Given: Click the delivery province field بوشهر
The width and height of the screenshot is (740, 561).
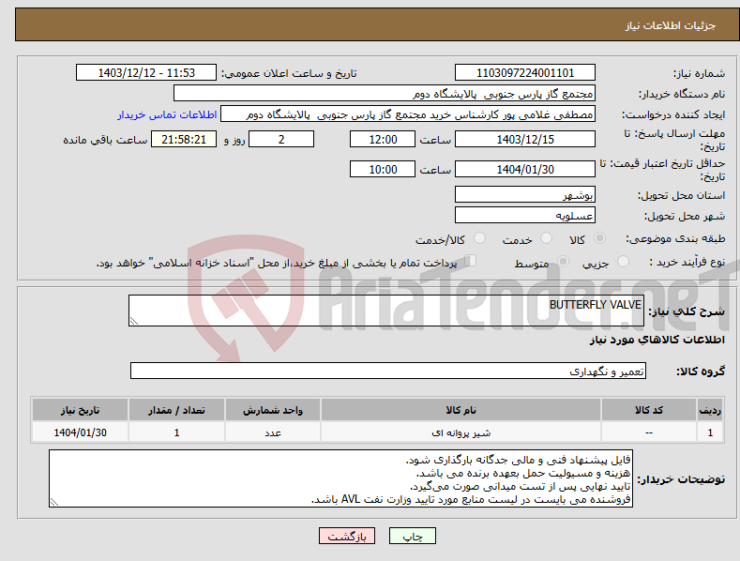Looking at the screenshot, I should coord(525,194).
